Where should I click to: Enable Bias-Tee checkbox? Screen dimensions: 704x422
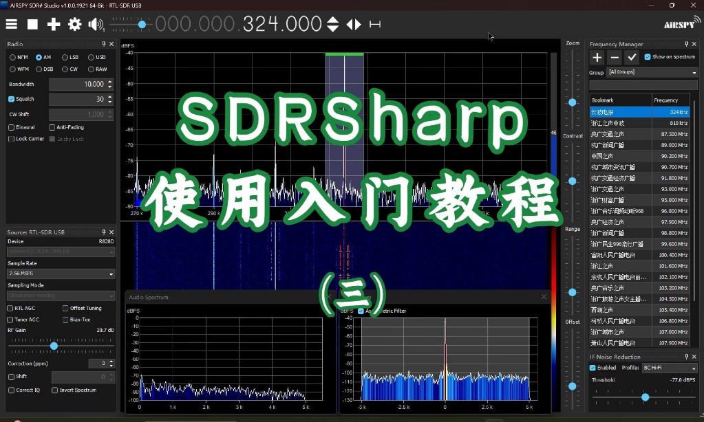65,320
